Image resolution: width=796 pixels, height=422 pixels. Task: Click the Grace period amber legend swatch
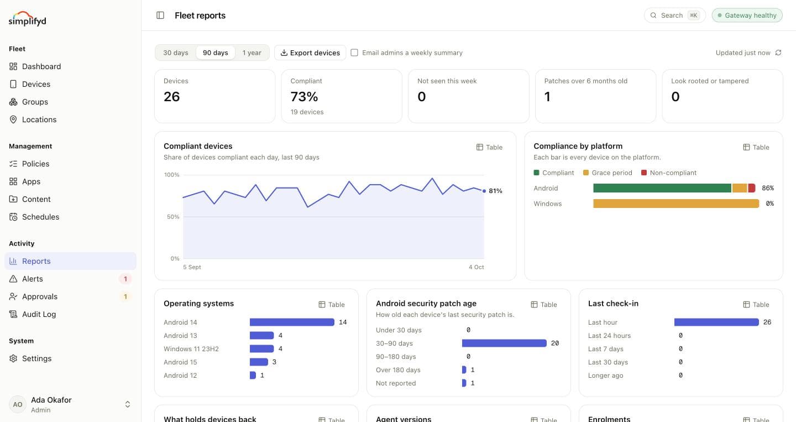(586, 173)
